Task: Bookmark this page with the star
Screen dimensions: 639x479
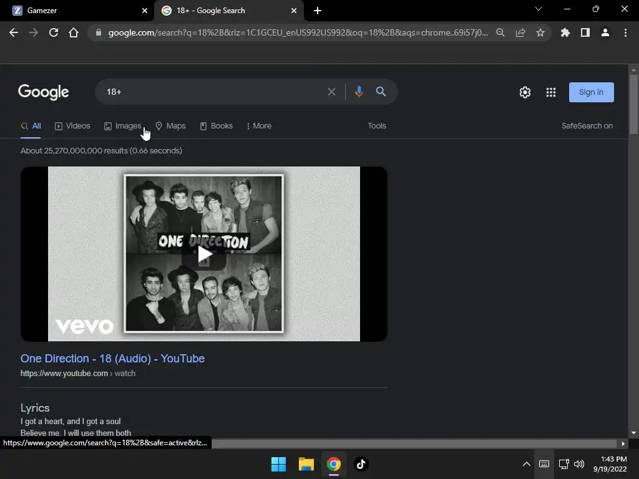Action: [x=540, y=32]
